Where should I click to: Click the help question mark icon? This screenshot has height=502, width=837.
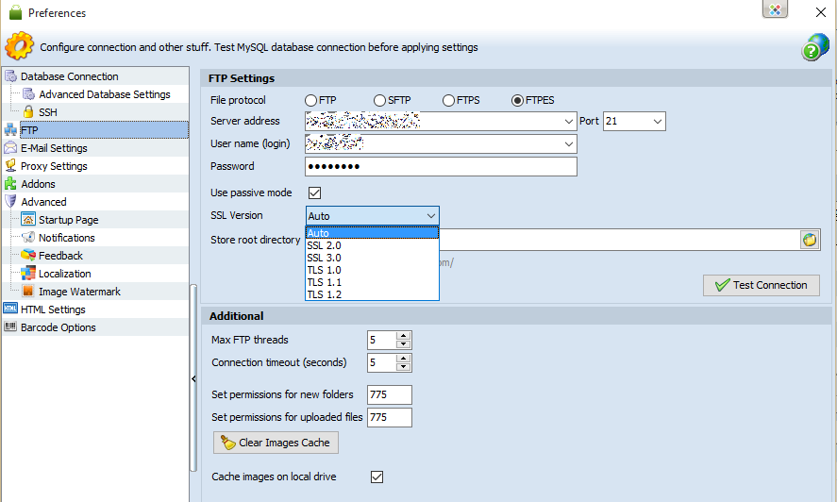pos(815,47)
